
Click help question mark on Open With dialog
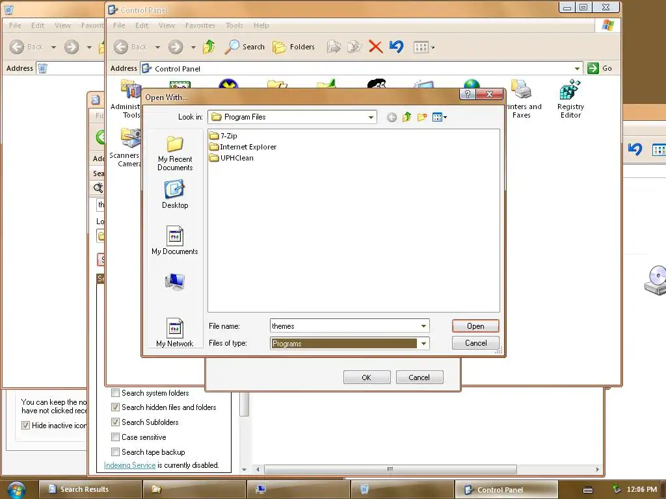[467, 94]
